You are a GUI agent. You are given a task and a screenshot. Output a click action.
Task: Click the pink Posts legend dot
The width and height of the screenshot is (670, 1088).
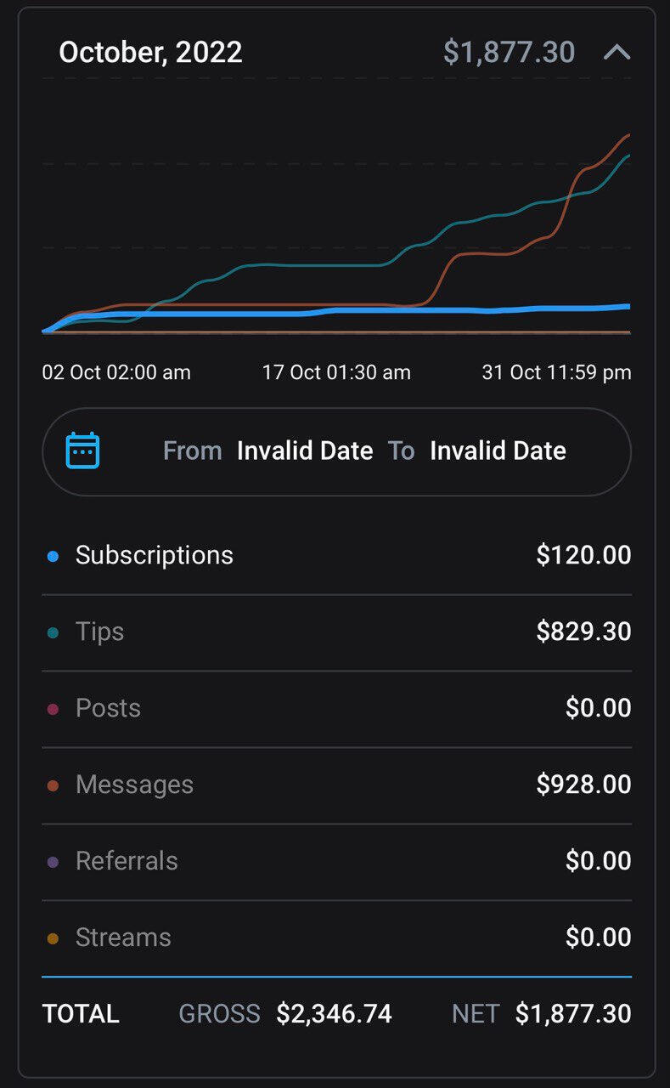click(x=53, y=709)
